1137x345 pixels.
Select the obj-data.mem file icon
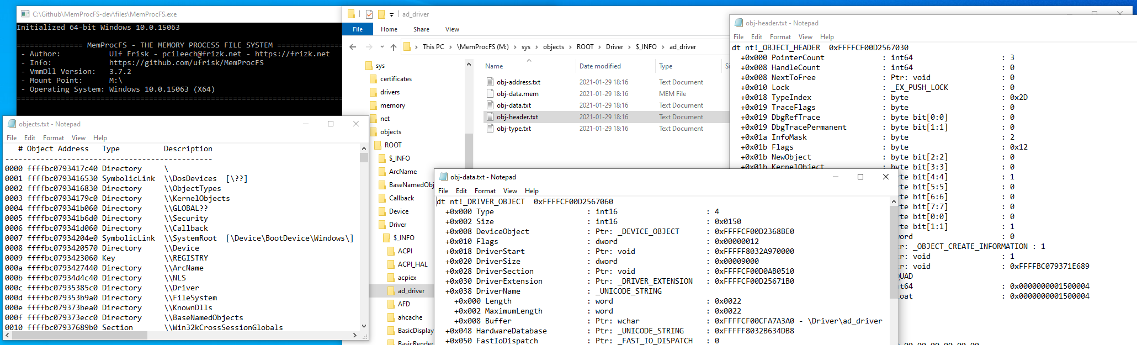click(x=490, y=93)
